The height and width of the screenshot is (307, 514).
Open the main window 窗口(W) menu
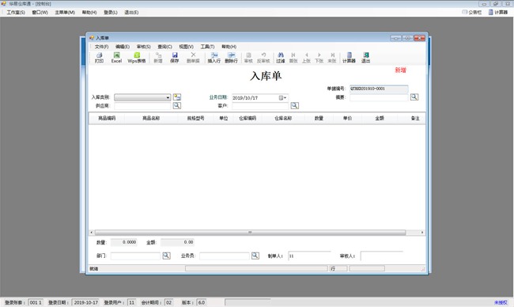tap(40, 12)
